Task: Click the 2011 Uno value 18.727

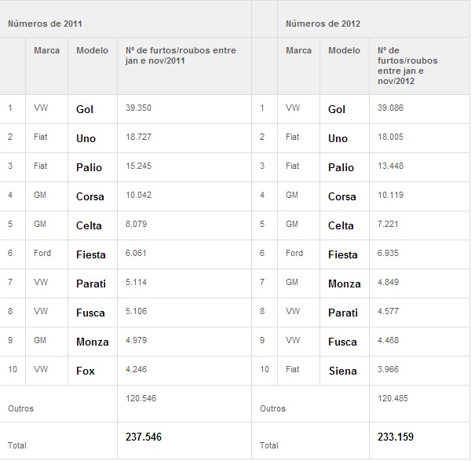Action: [x=138, y=137]
